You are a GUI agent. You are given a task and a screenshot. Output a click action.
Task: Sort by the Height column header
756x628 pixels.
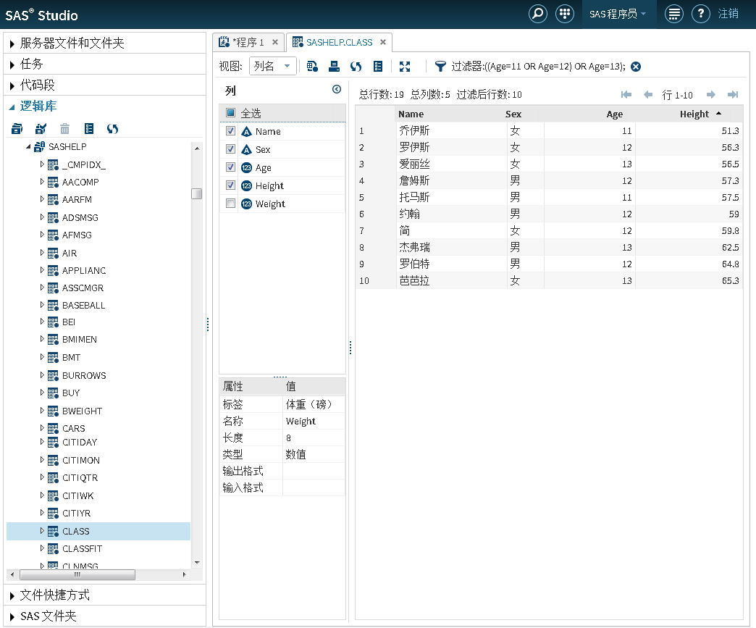(x=694, y=114)
